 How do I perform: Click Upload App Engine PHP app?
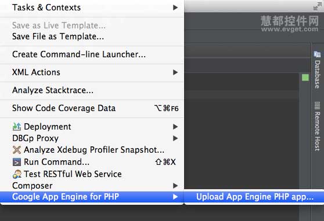[x=254, y=197]
